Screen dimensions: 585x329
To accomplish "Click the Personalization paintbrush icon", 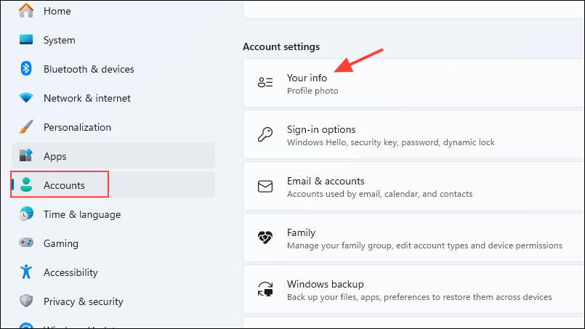I will click(26, 127).
